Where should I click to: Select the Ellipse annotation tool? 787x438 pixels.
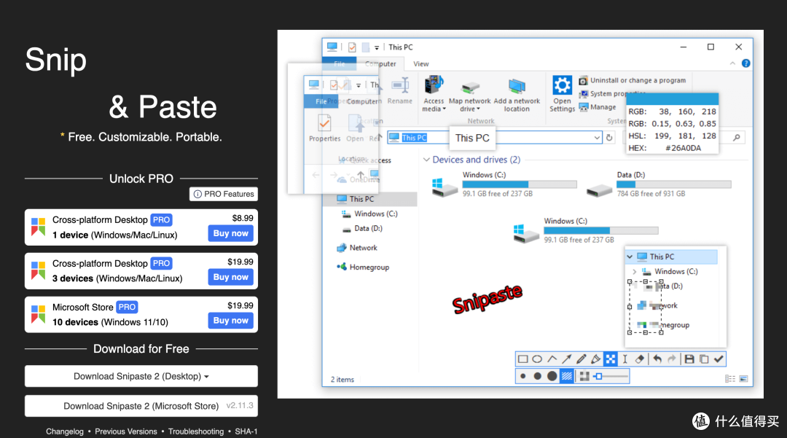[x=537, y=359]
